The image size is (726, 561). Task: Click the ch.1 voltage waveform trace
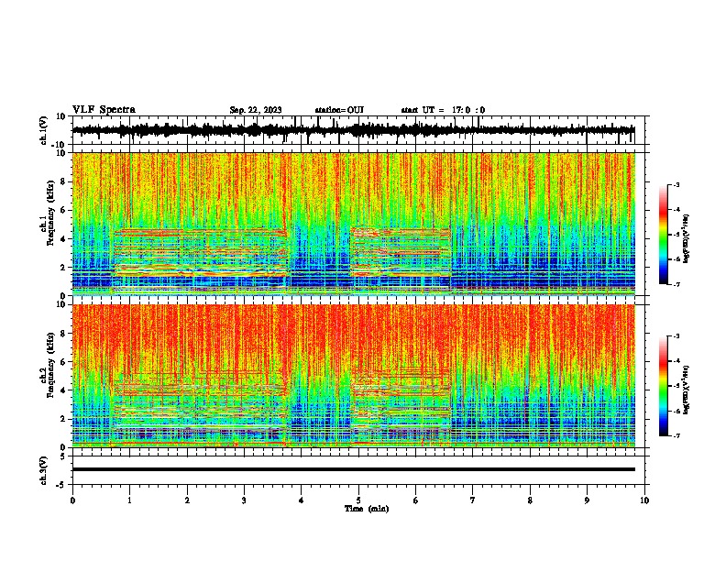click(353, 130)
